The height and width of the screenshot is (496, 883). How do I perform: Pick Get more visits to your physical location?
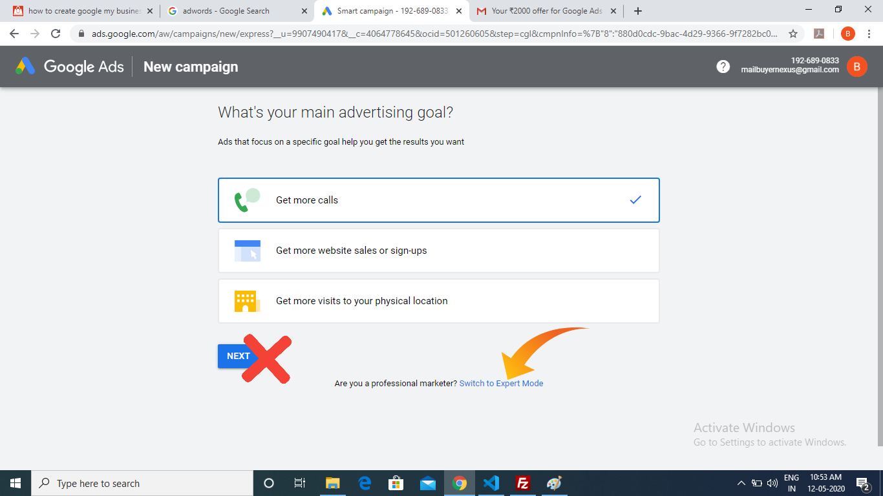tap(438, 301)
